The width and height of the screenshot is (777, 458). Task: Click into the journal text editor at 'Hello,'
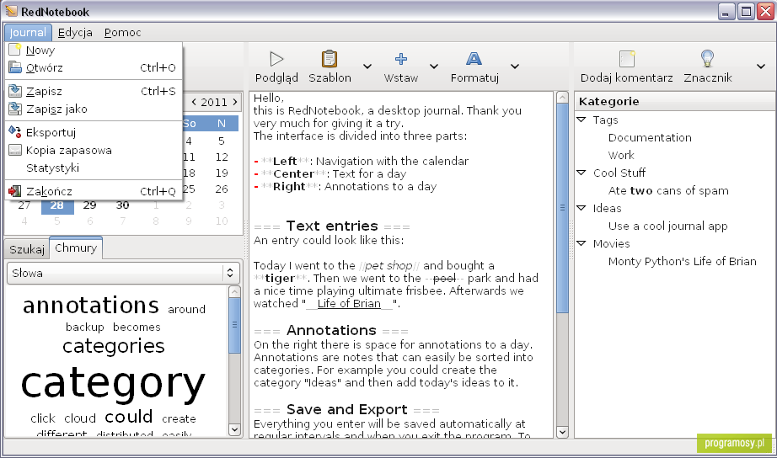click(x=269, y=98)
